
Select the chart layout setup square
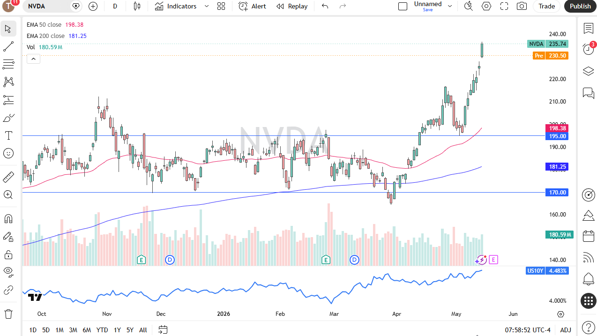pos(403,6)
